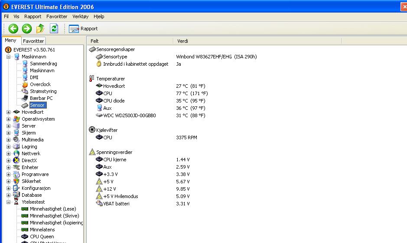
Task: Click the Nettverk globe icon
Action: coord(16,153)
